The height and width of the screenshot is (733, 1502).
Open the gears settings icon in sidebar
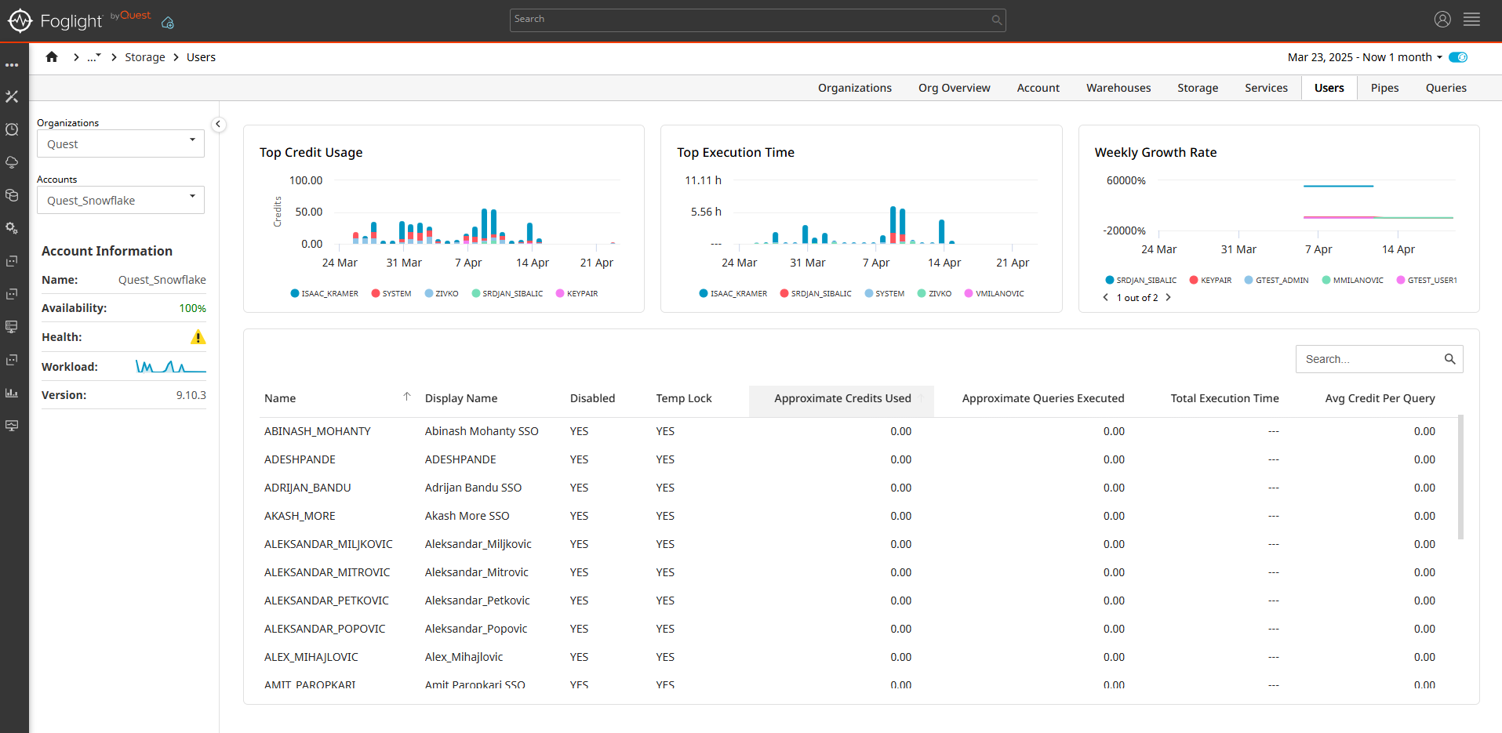point(12,228)
